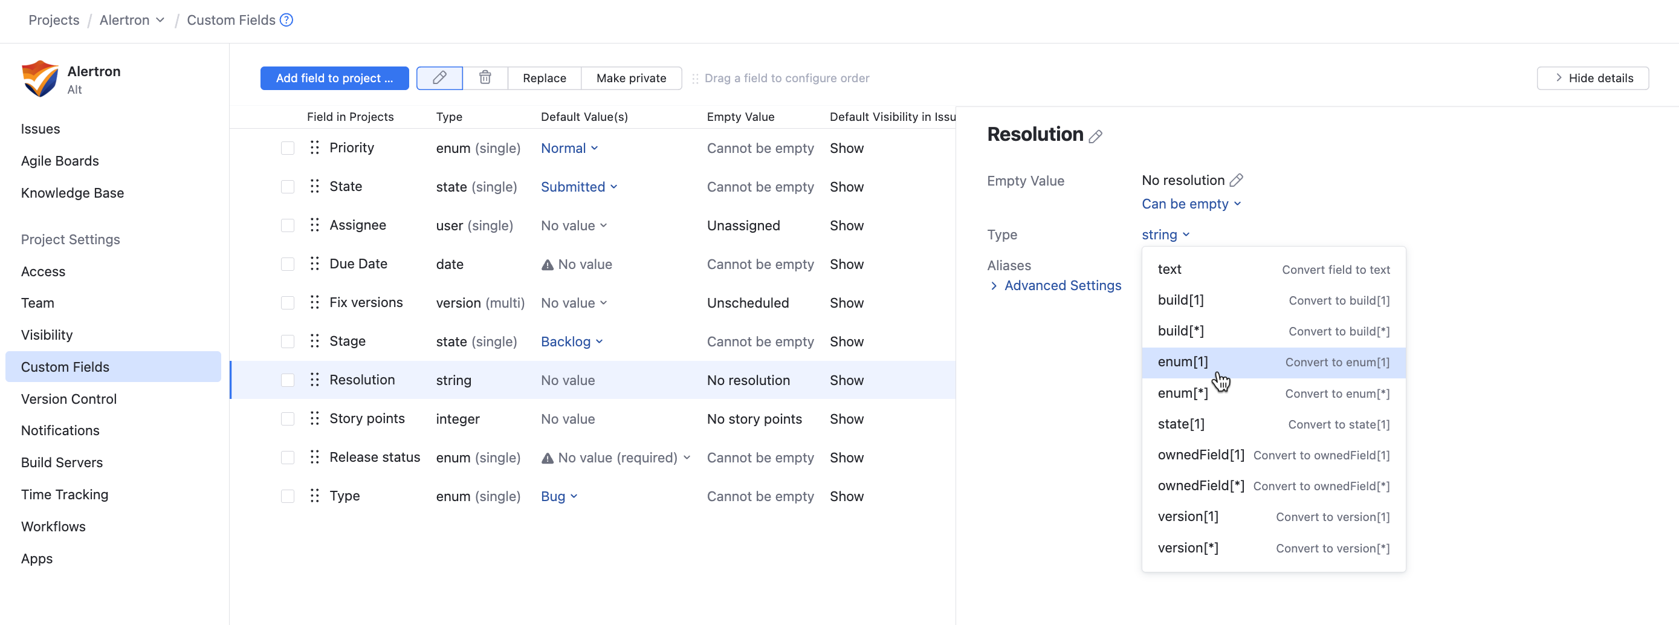
Task: Edit the 'No resolution' empty value text
Action: pyautogui.click(x=1236, y=181)
